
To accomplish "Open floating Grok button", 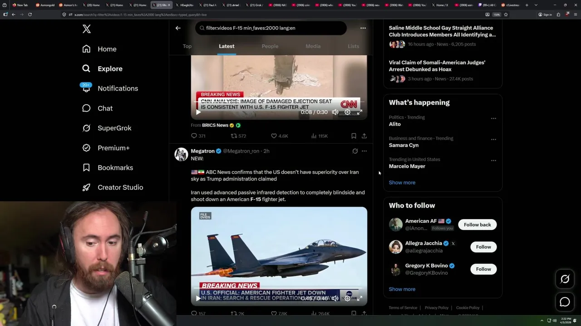I will (565, 279).
